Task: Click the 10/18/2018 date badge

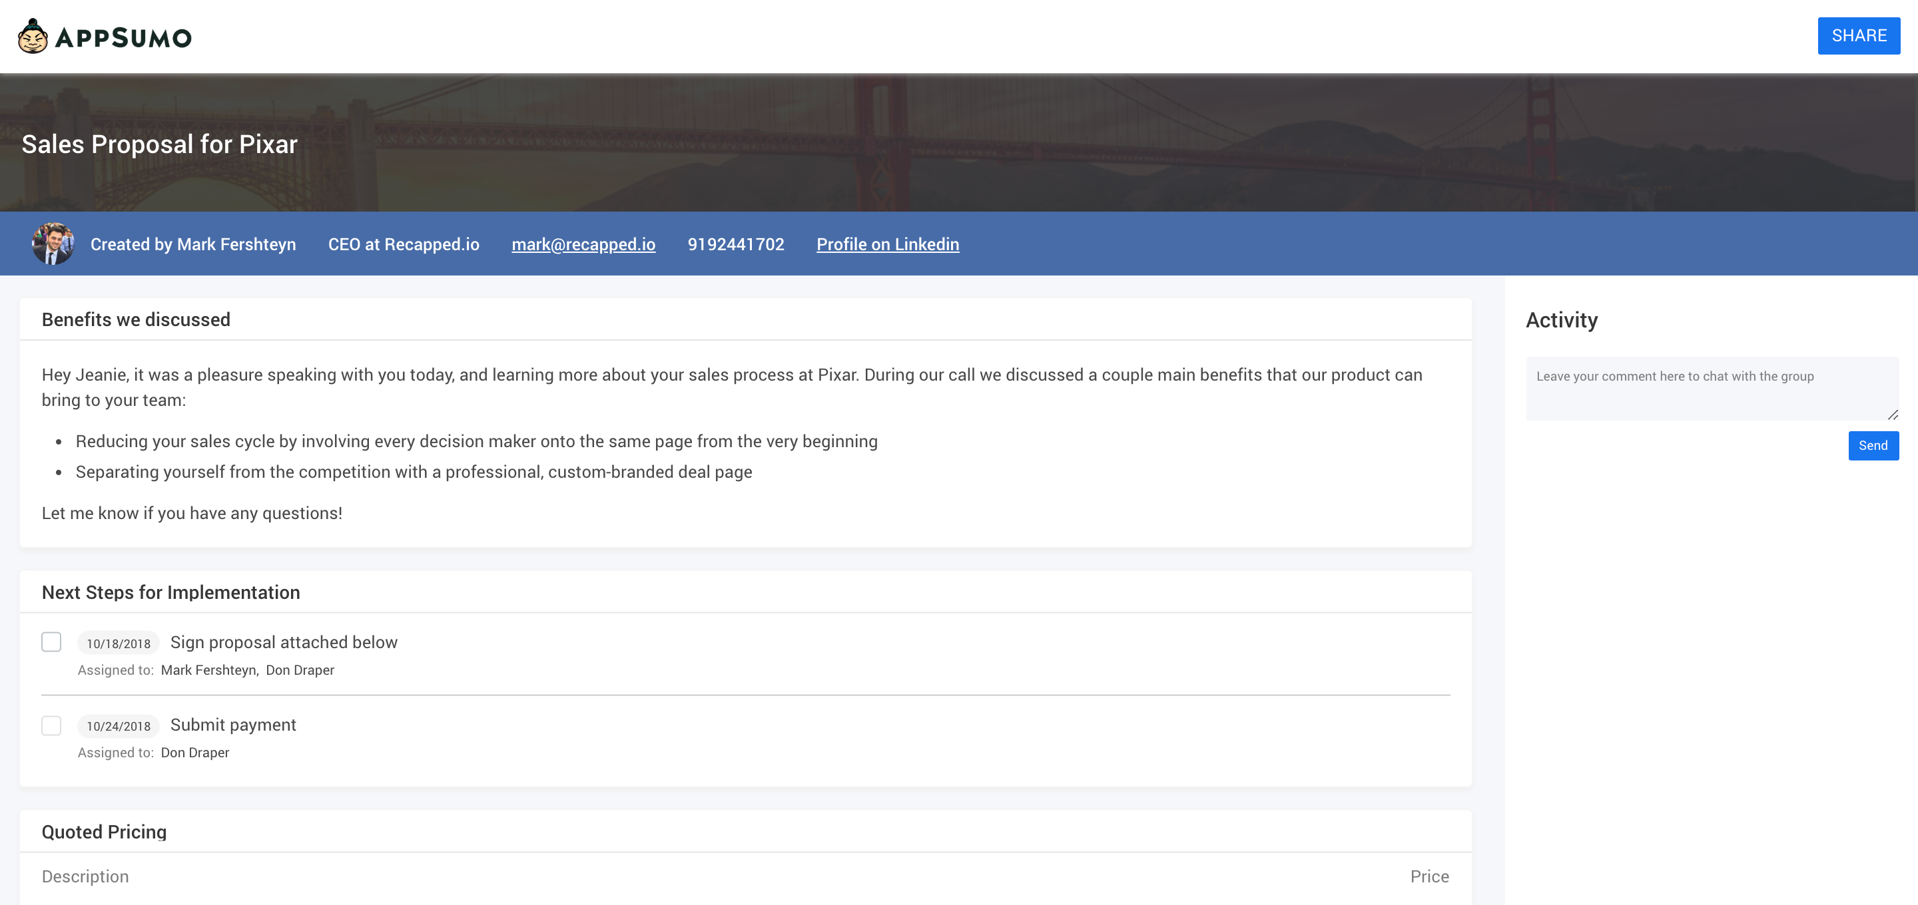Action: tap(119, 643)
